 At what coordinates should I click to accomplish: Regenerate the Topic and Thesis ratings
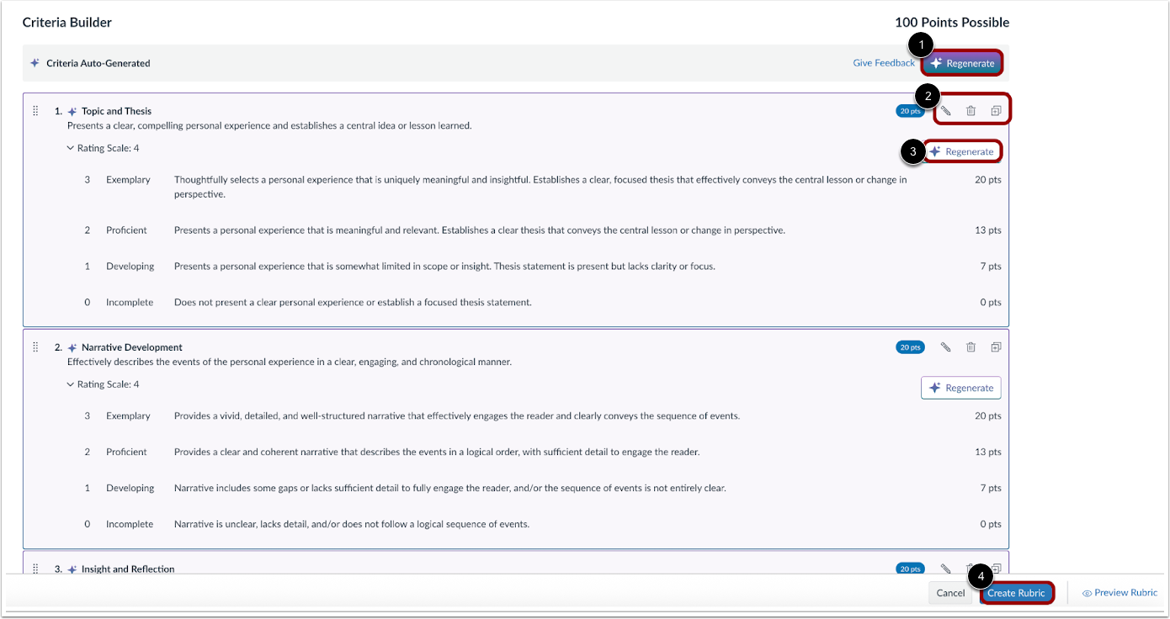click(961, 151)
